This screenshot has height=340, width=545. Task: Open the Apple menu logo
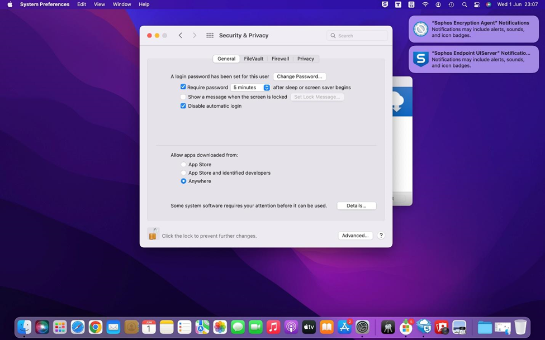click(x=10, y=4)
